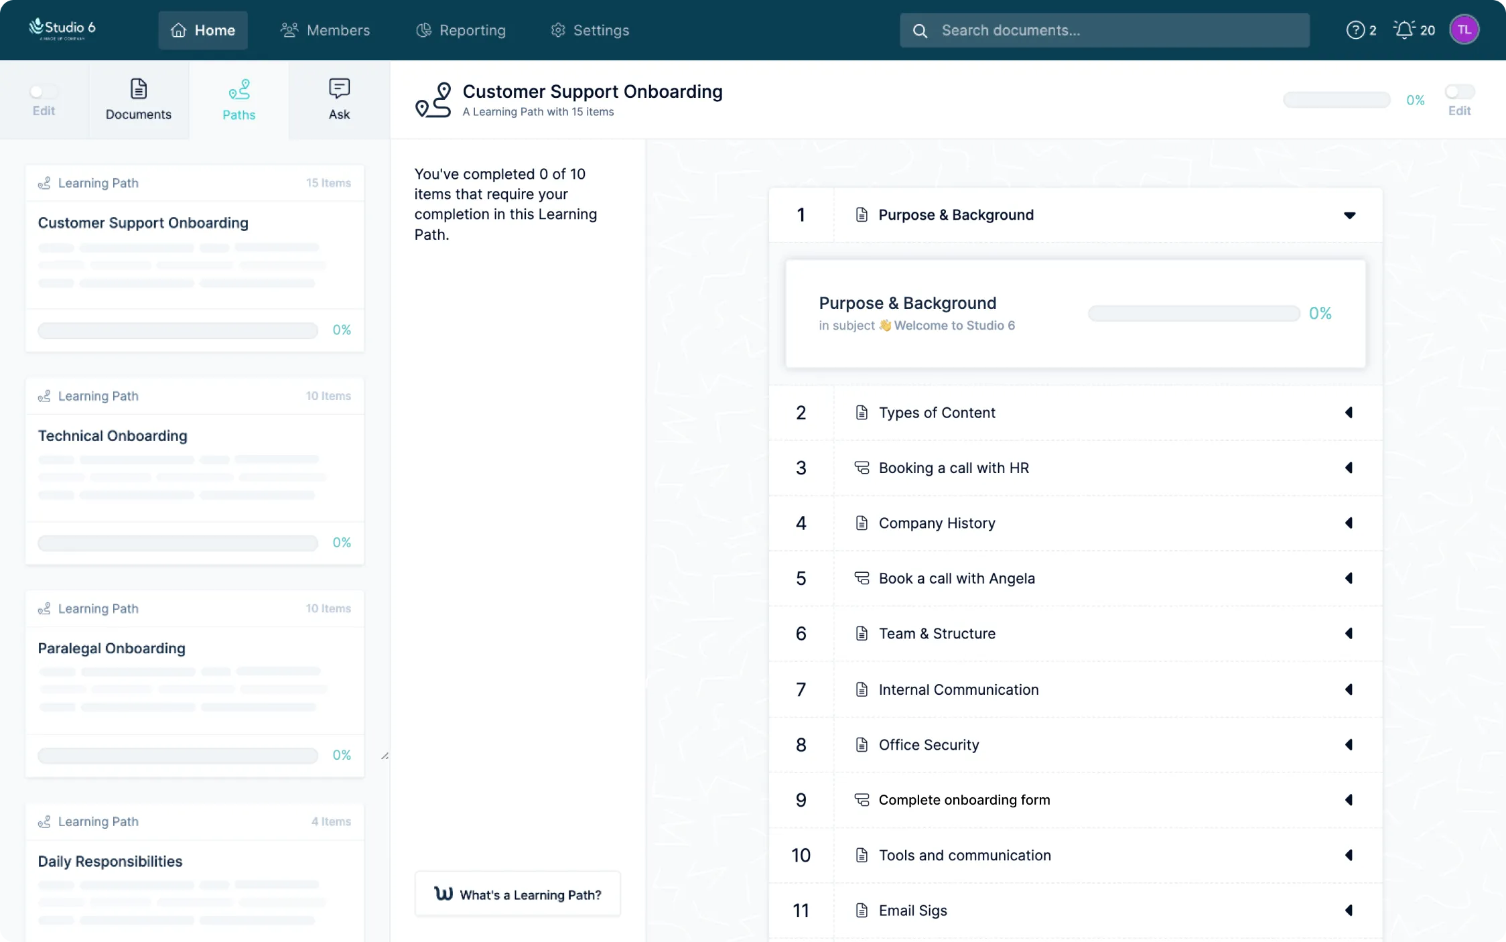Click the Settings gear icon
Screen dimensions: 1506x942
558,30
